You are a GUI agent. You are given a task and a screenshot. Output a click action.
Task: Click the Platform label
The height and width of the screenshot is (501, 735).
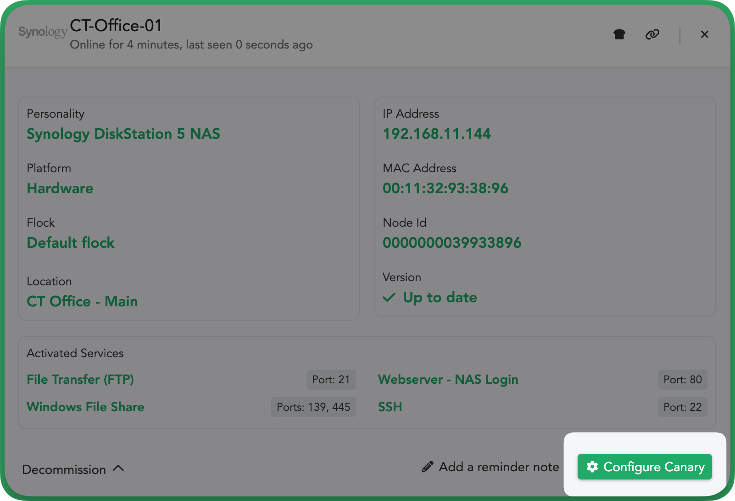pyautogui.click(x=49, y=168)
